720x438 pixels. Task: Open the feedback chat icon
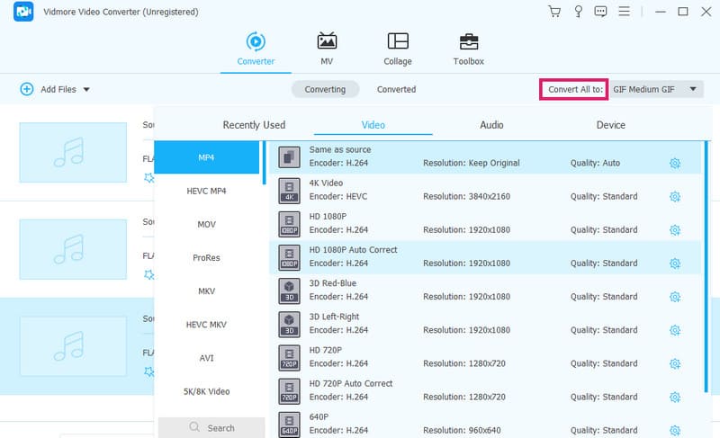point(600,12)
